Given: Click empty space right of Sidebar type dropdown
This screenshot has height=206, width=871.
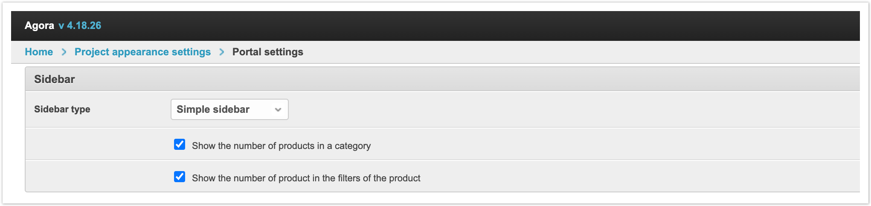Looking at the screenshot, I should point(555,109).
